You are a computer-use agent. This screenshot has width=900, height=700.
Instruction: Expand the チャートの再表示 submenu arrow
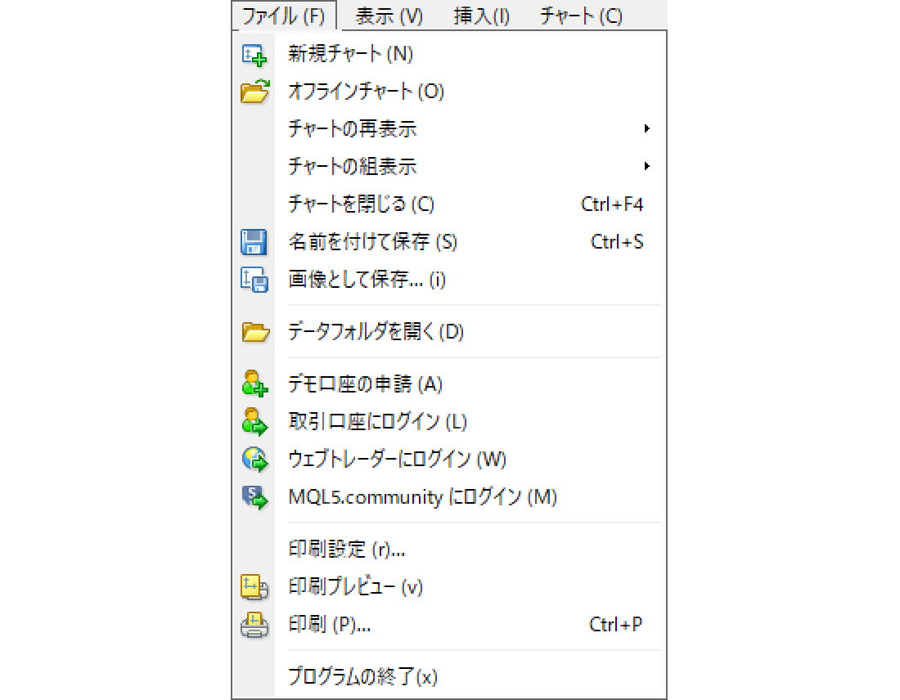click(646, 128)
